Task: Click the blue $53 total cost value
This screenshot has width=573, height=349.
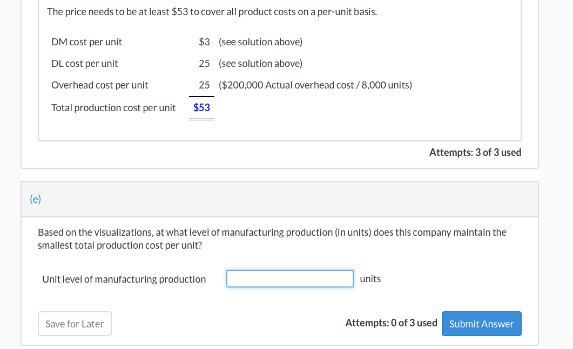Action: [201, 107]
